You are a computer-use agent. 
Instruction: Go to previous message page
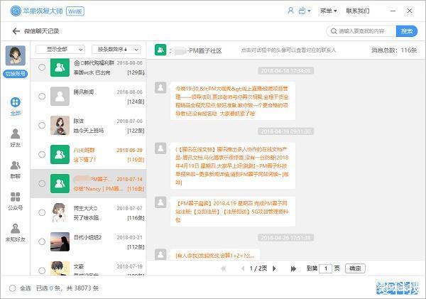click(243, 268)
